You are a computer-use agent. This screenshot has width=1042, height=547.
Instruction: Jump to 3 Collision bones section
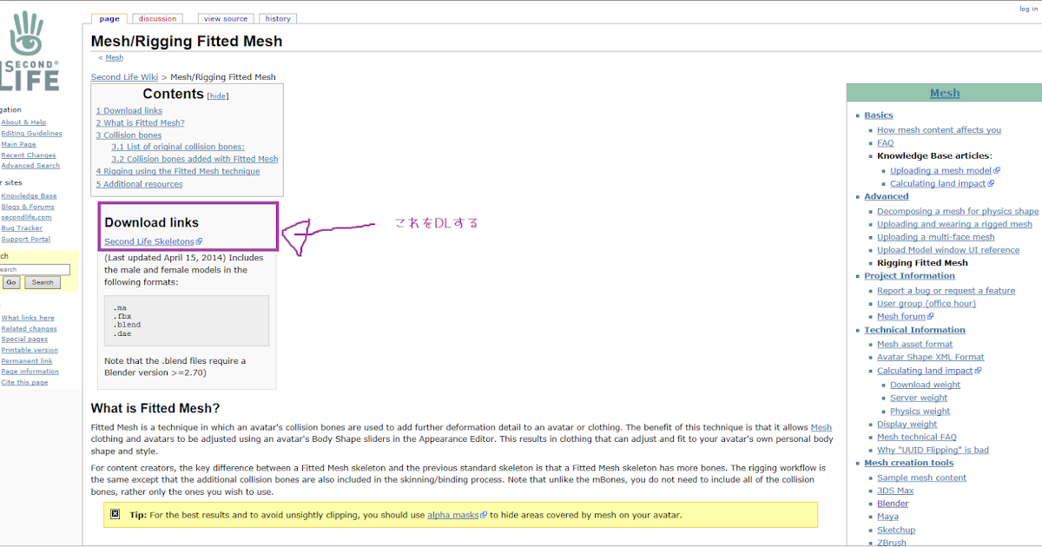(129, 135)
